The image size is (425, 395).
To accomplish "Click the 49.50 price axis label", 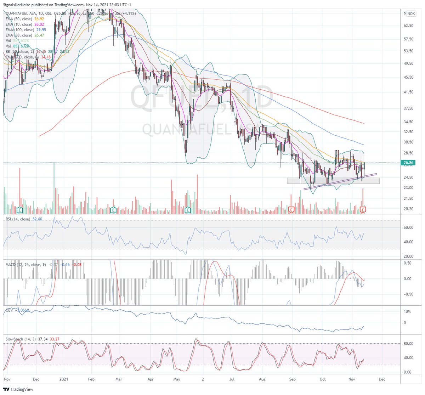I will click(x=409, y=63).
